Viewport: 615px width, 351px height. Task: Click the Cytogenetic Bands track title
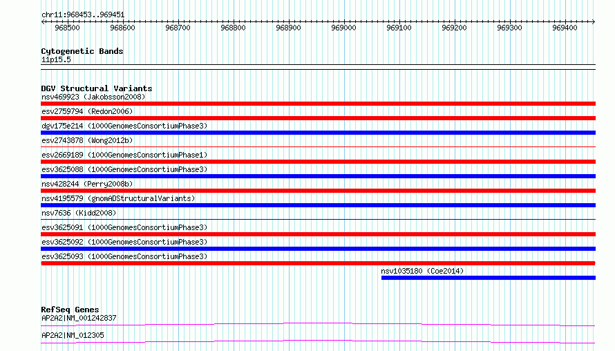click(x=82, y=51)
